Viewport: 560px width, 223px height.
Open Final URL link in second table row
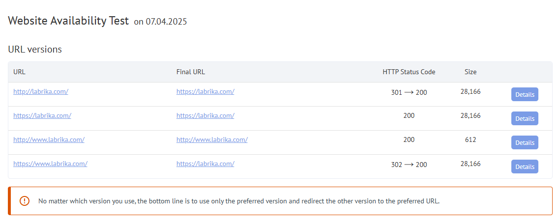click(206, 115)
